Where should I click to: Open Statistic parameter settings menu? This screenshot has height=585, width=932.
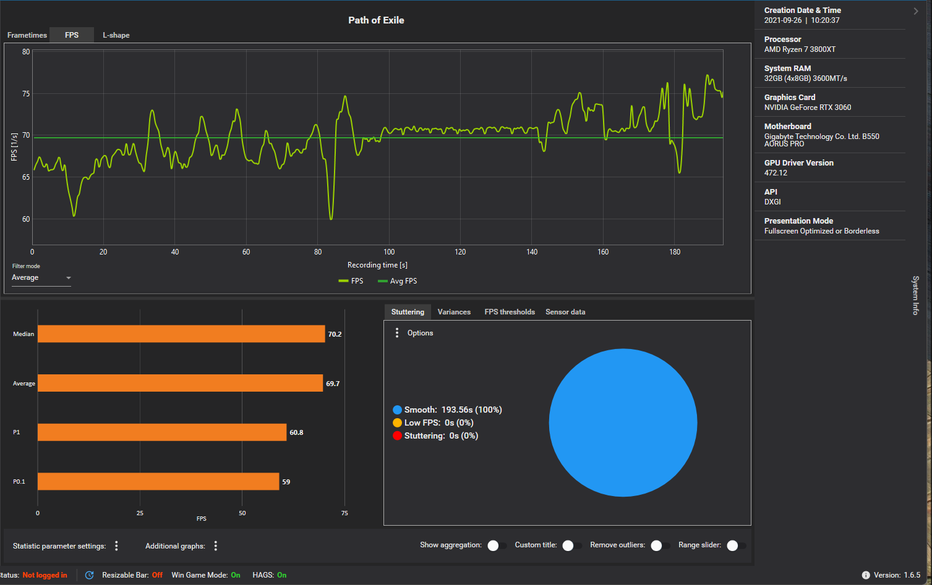(116, 546)
